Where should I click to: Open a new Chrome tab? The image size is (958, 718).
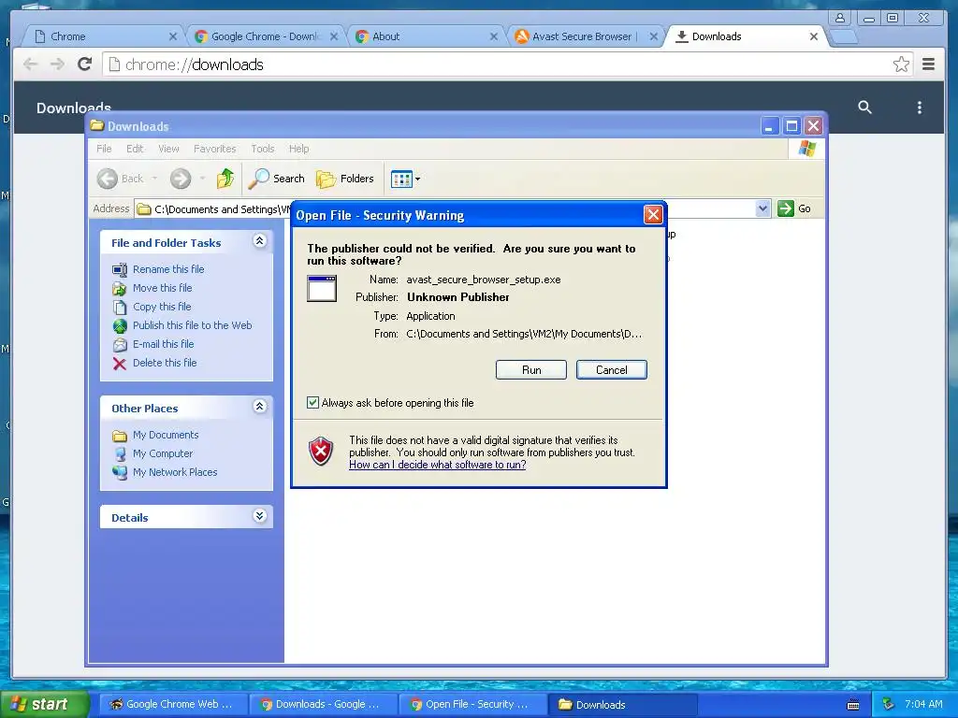tap(845, 37)
